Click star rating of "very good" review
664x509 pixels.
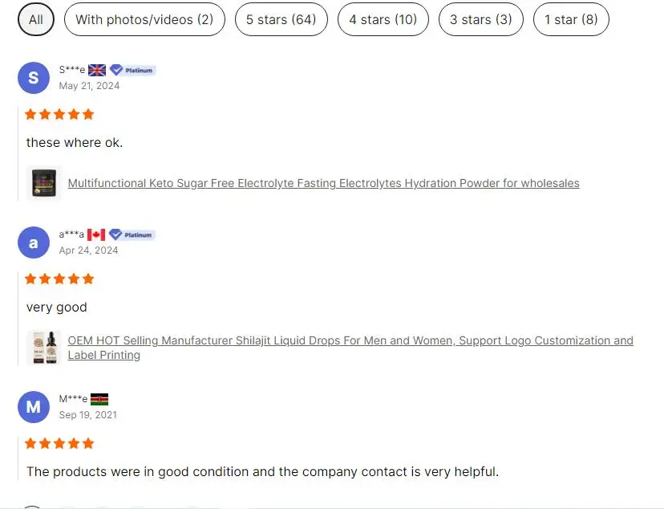(x=59, y=279)
